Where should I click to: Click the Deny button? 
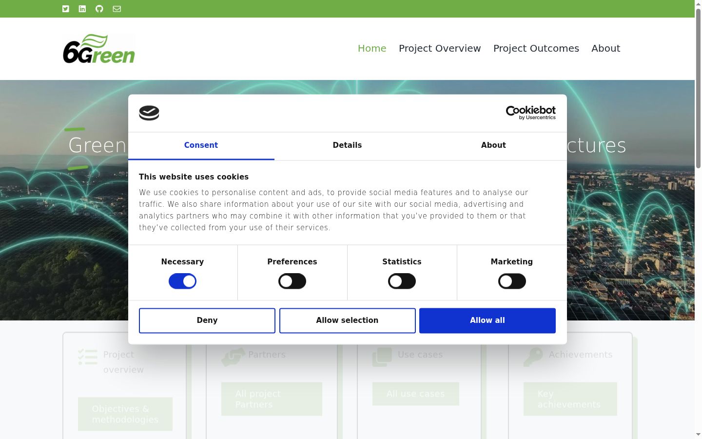(x=207, y=320)
